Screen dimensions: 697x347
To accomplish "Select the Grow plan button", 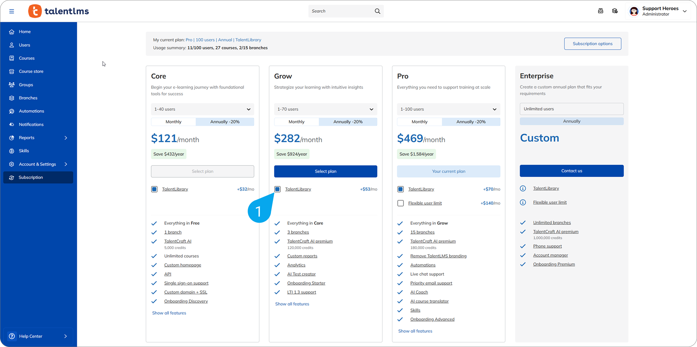I will point(325,171).
